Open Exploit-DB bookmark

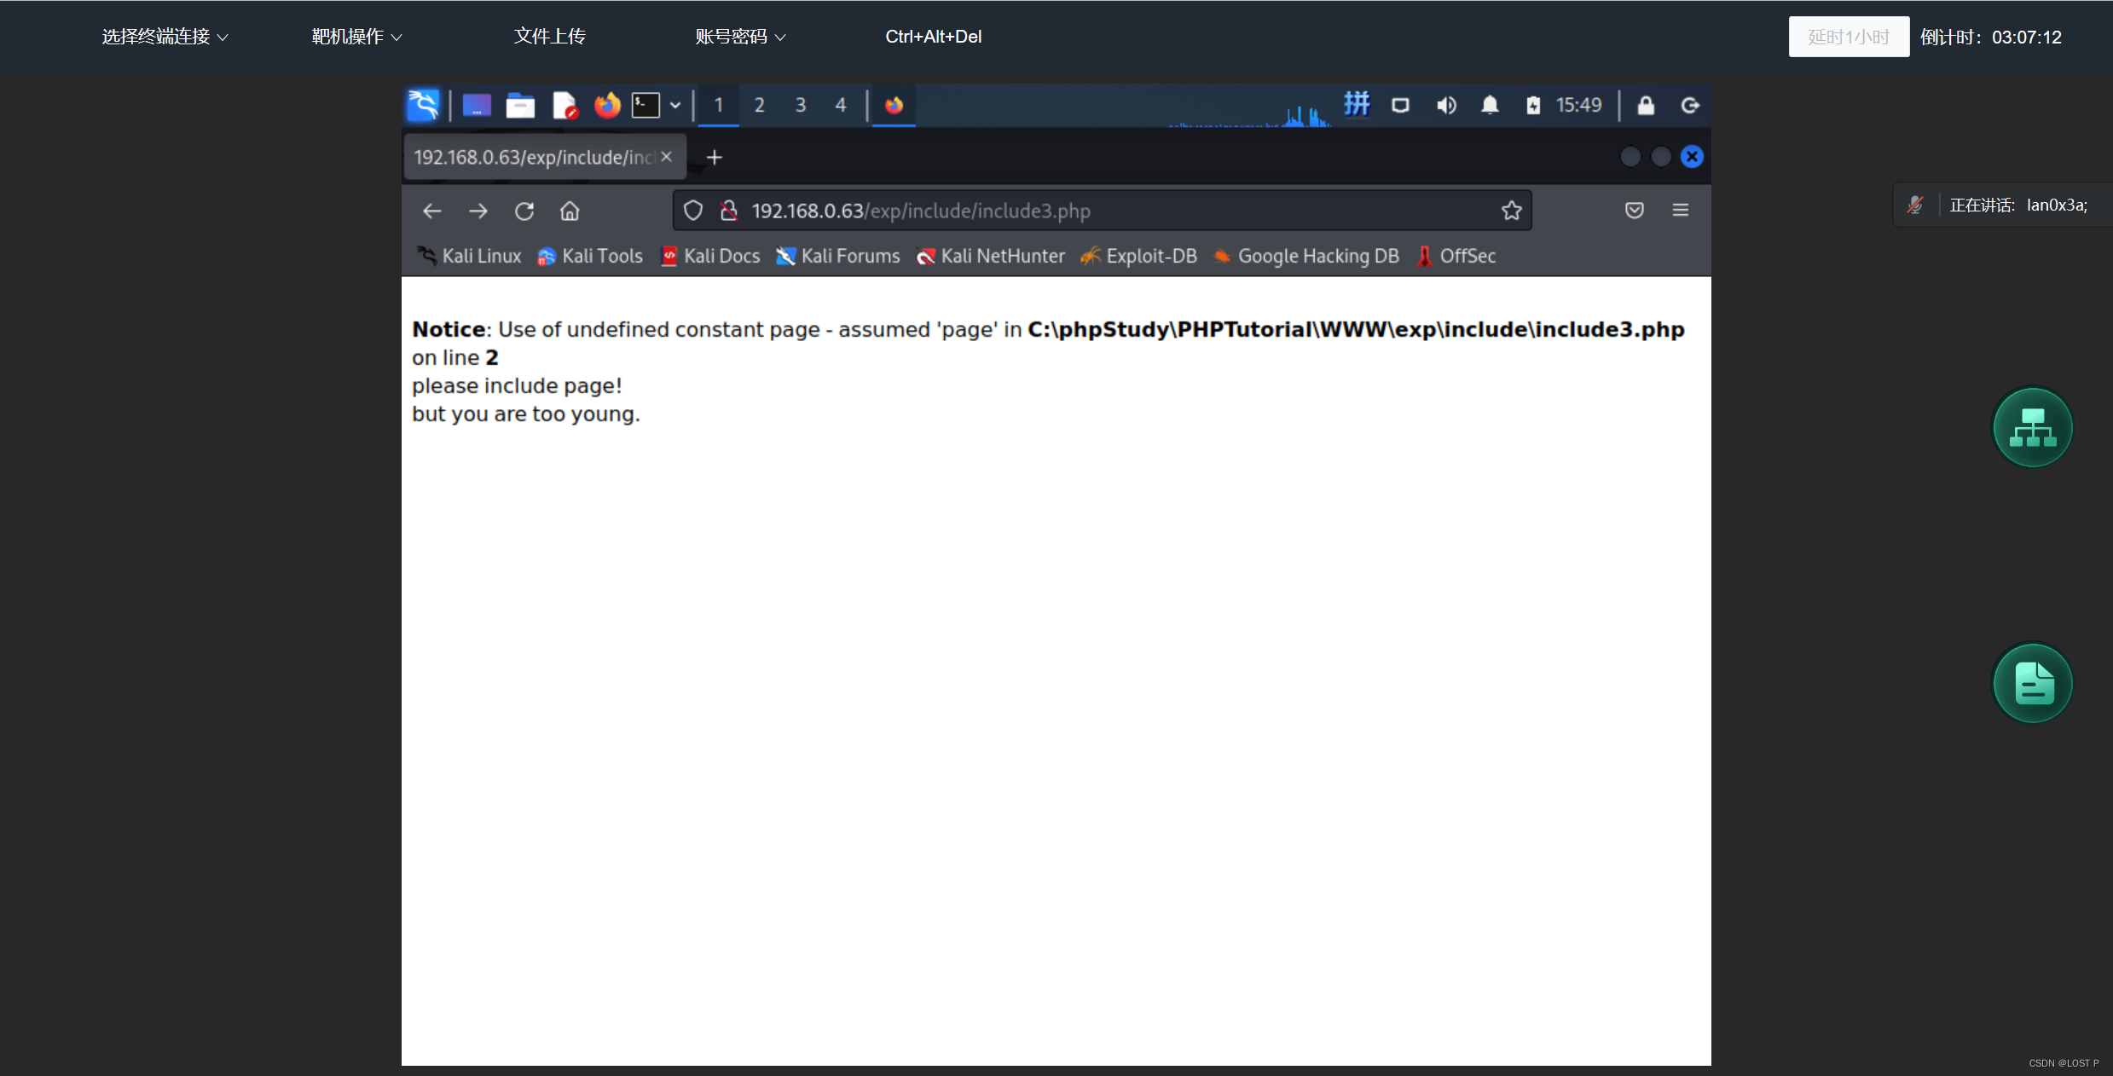click(1139, 256)
